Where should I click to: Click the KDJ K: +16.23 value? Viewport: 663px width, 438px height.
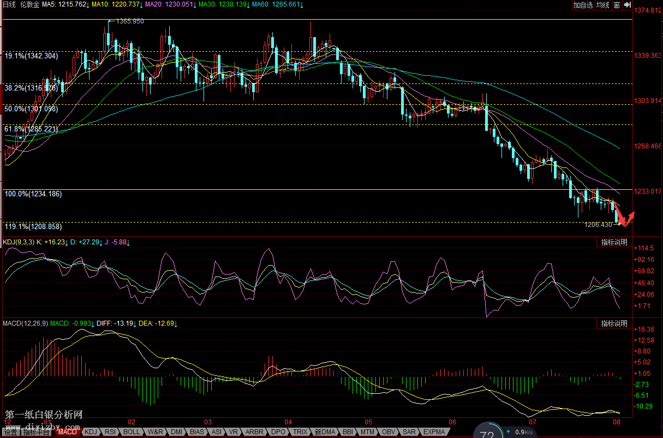pos(53,242)
